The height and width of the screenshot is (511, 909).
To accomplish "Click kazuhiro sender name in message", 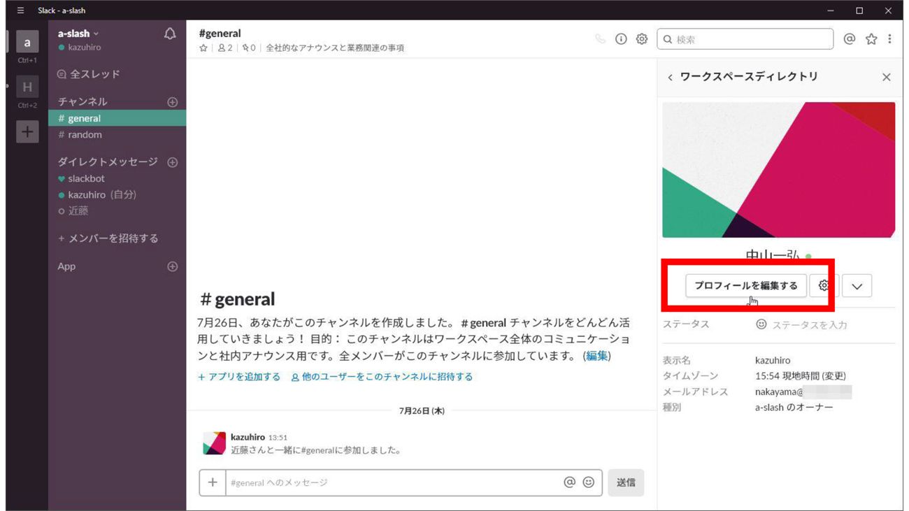I will 248,438.
